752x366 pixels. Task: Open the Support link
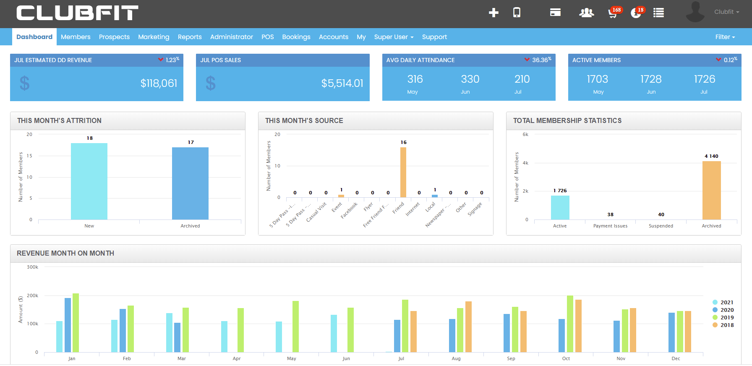[x=434, y=37]
